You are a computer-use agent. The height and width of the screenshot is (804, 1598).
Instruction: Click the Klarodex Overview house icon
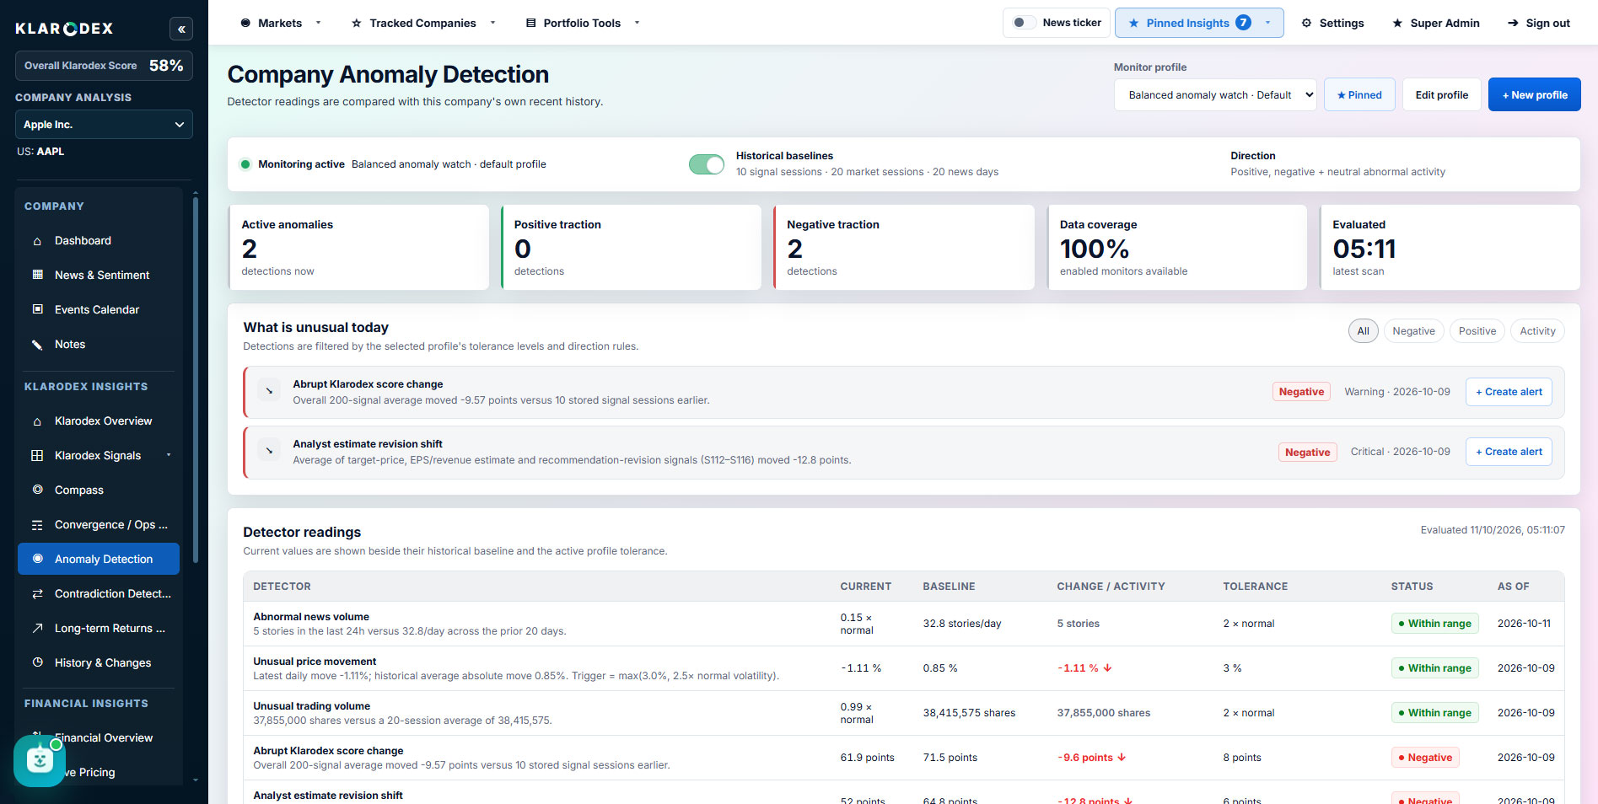(x=37, y=421)
